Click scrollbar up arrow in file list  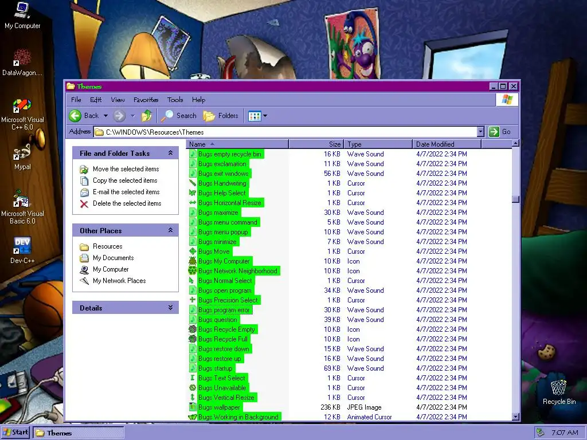click(x=515, y=143)
